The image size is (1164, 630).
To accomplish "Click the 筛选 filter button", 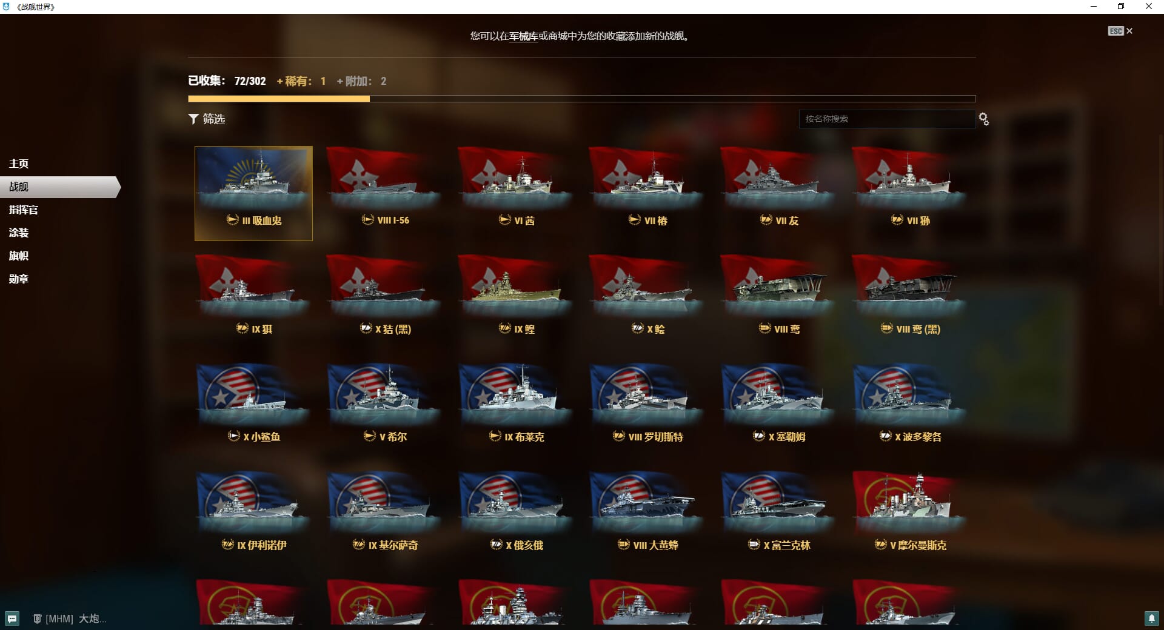I will 207,119.
